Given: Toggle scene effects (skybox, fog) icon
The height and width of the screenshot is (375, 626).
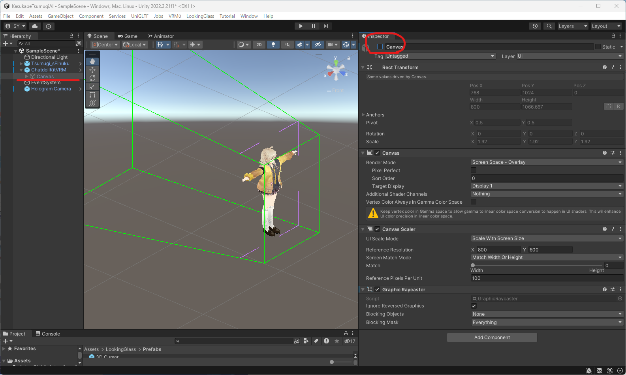Looking at the screenshot, I should click(300, 45).
